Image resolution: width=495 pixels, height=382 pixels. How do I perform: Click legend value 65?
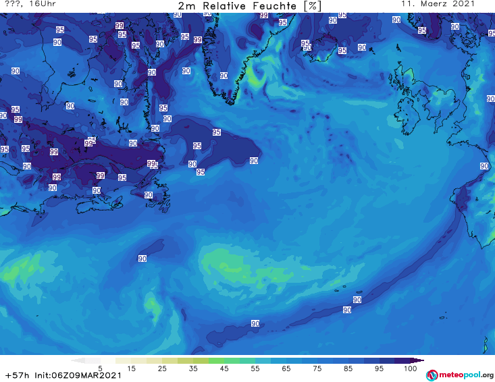(x=286, y=369)
